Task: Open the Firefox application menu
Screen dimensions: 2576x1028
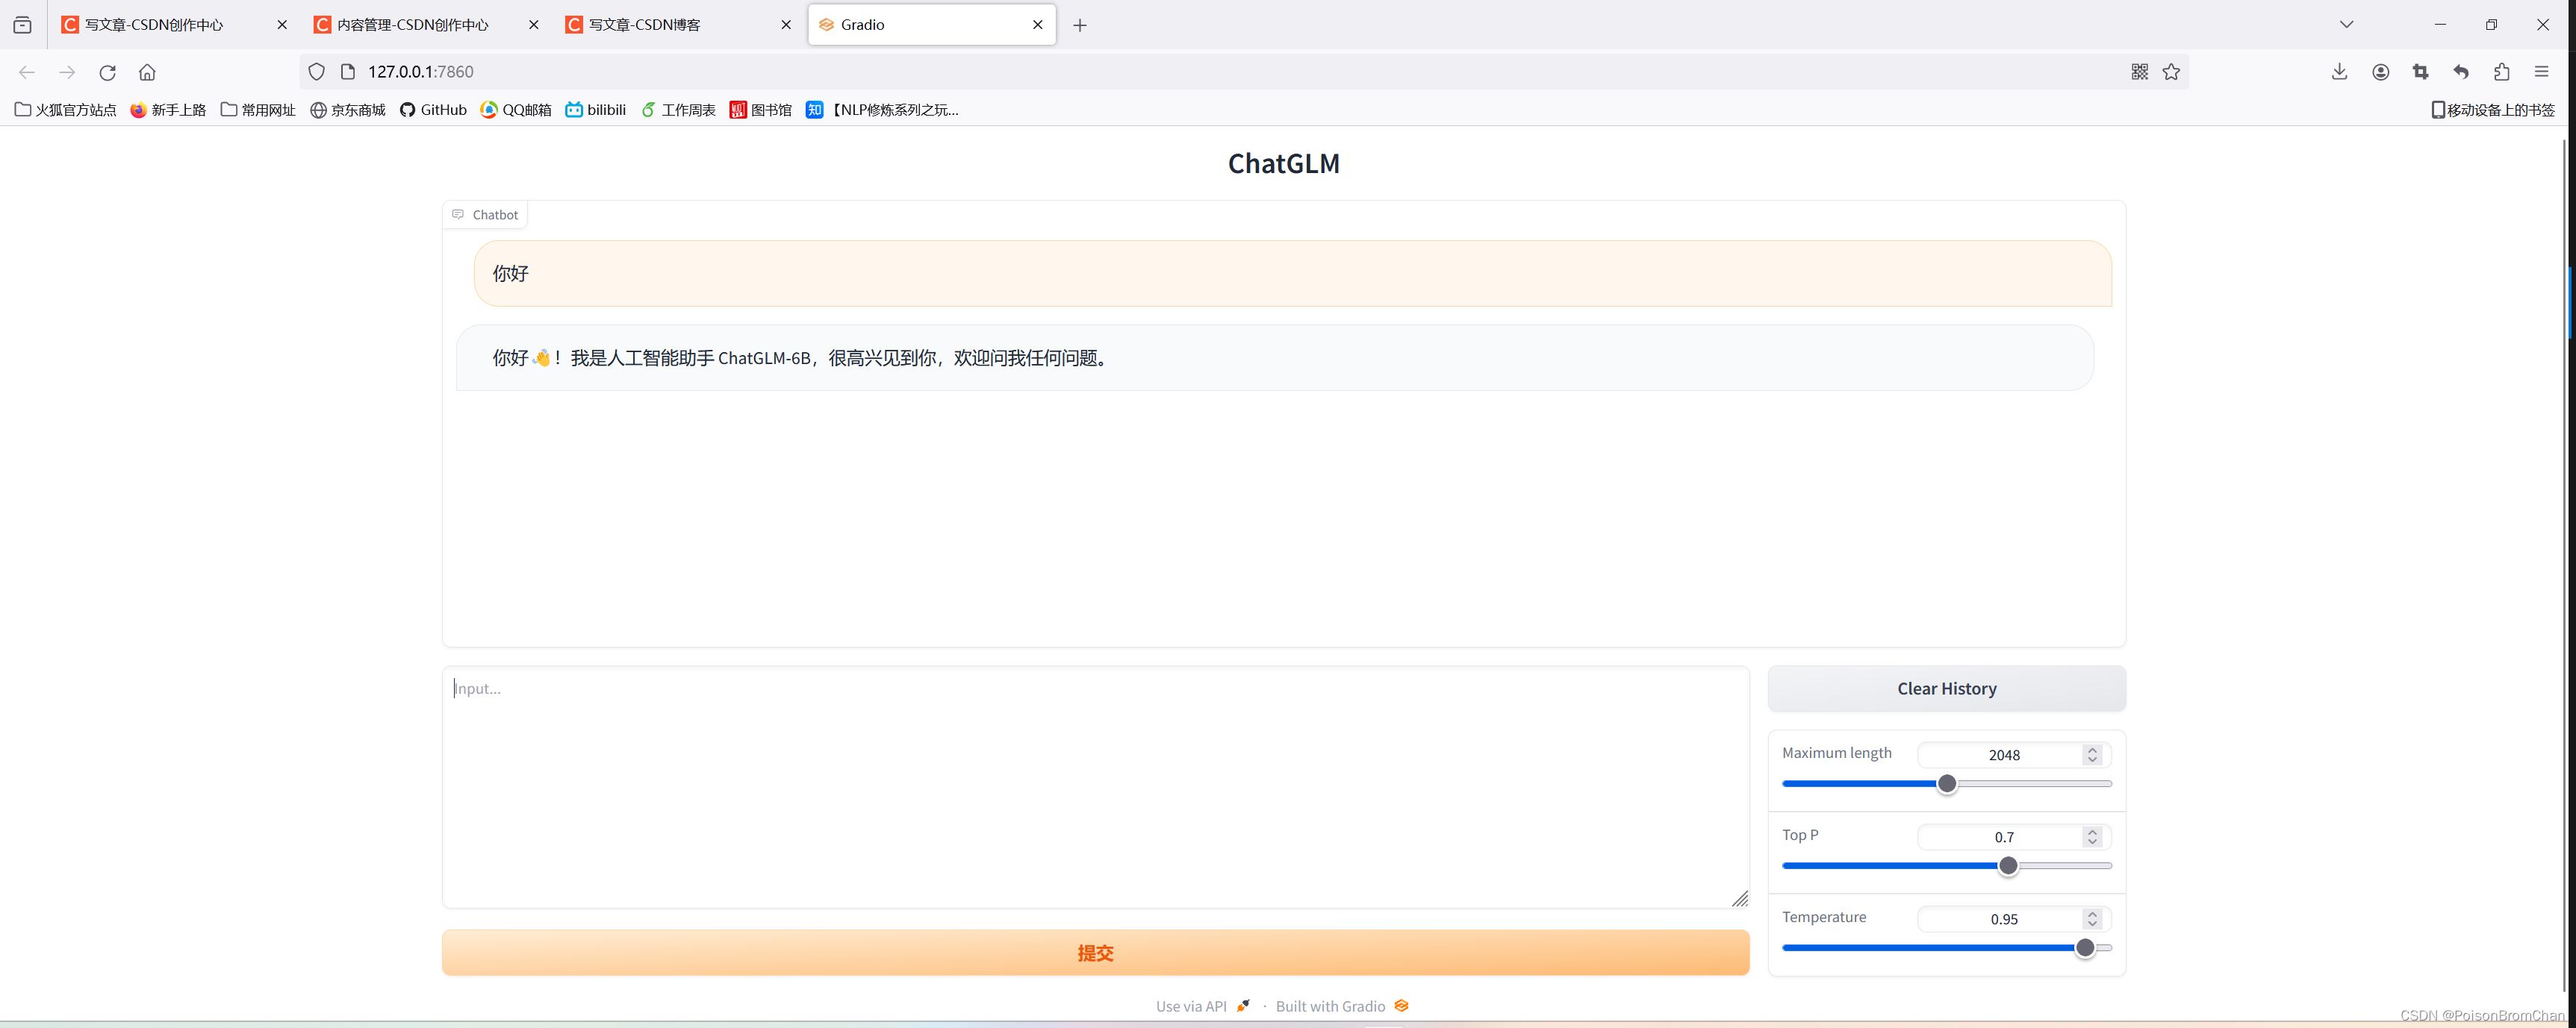Action: tap(2541, 72)
